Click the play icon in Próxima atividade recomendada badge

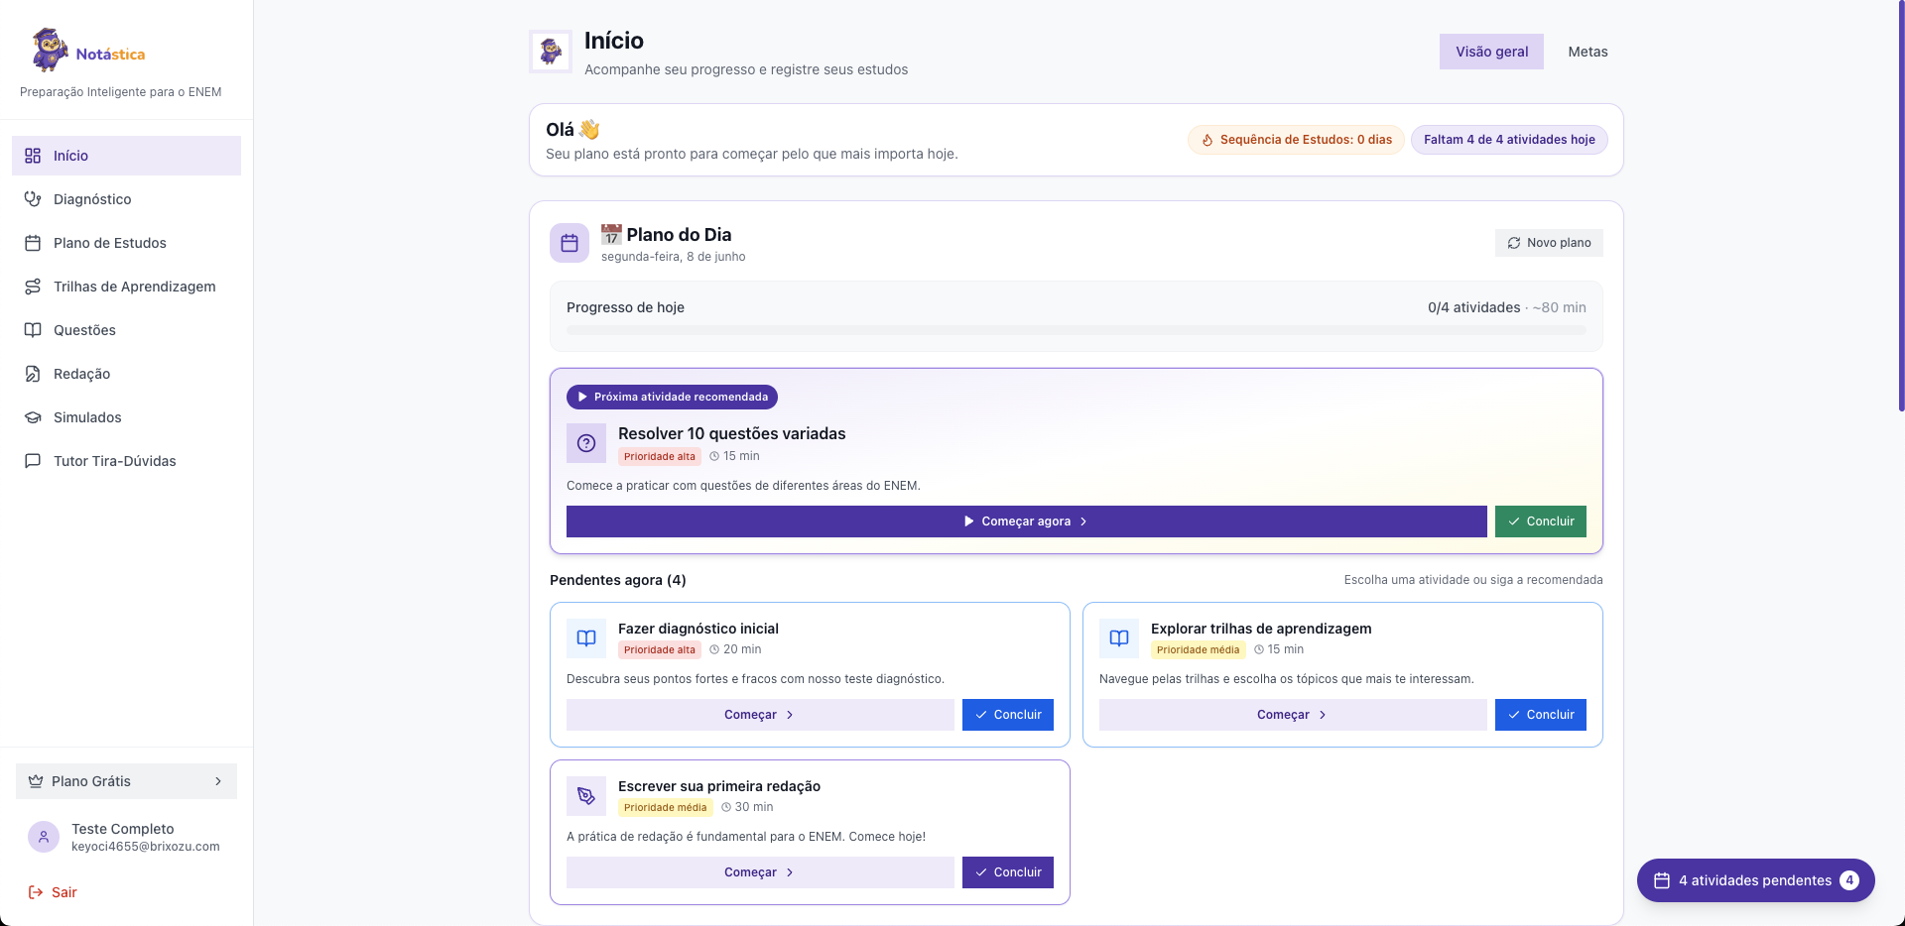pyautogui.click(x=582, y=397)
